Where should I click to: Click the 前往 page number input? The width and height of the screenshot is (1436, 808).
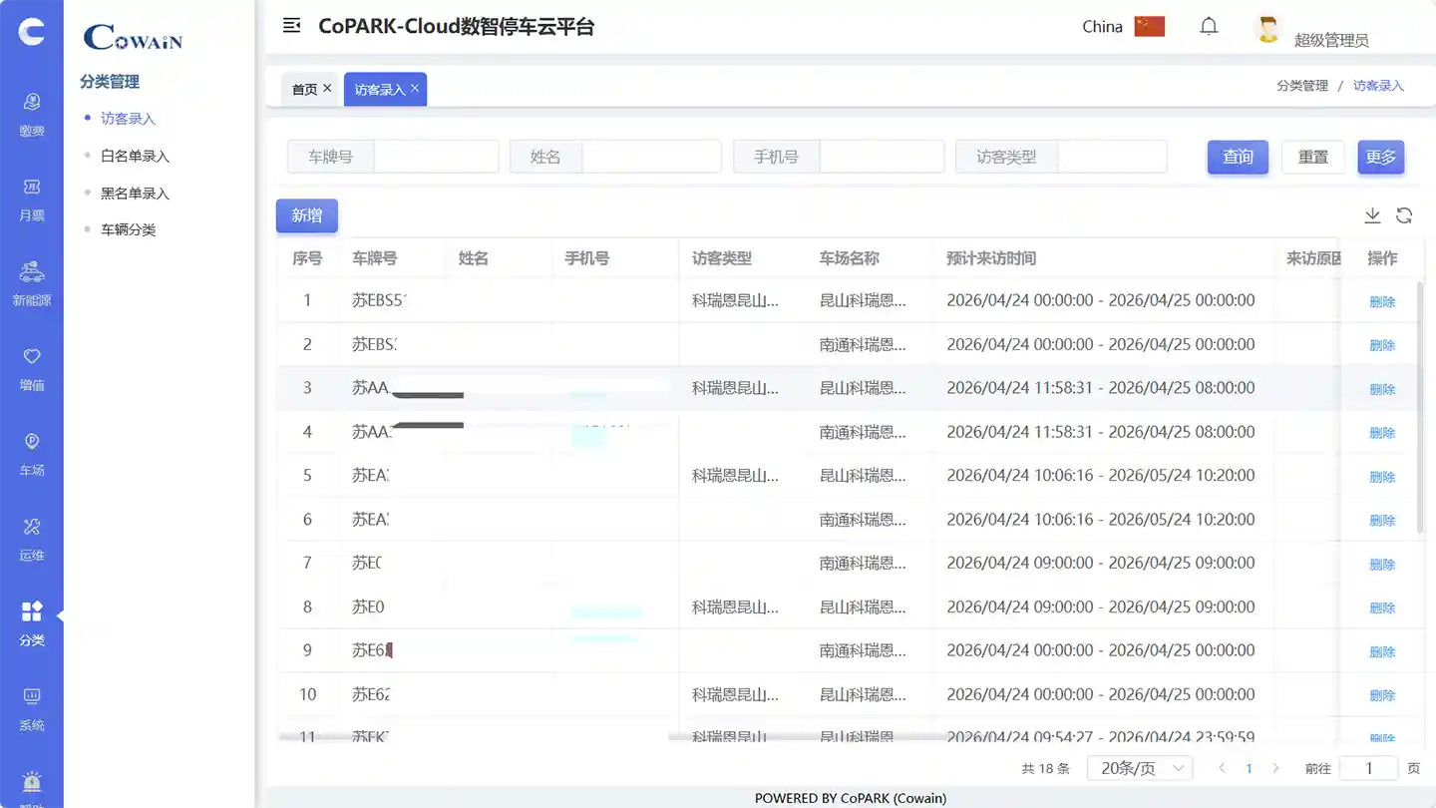(x=1368, y=768)
